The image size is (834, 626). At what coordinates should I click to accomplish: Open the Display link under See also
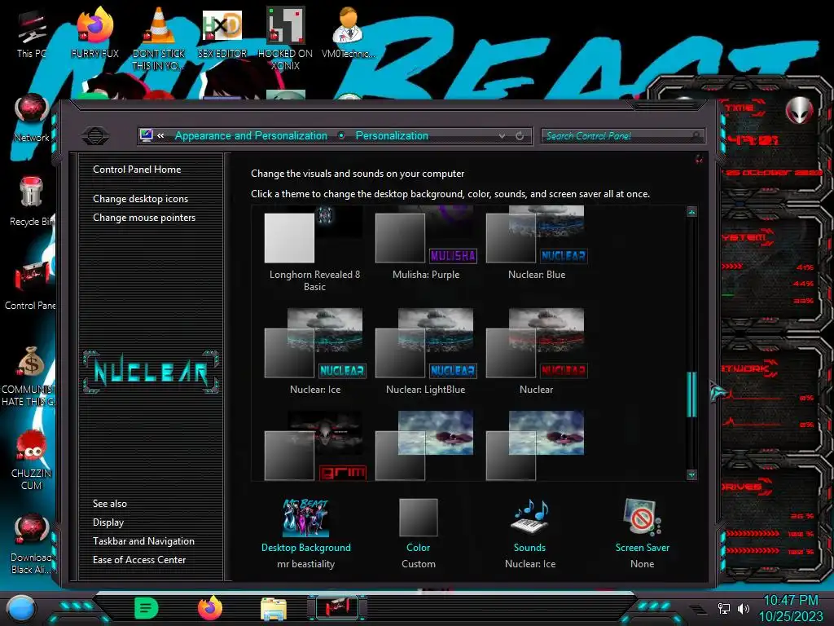click(108, 522)
